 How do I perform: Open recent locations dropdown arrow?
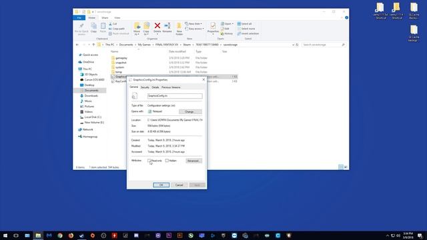click(89, 45)
